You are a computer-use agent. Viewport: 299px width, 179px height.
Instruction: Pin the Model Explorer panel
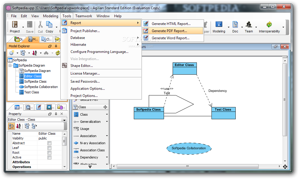[56, 46]
